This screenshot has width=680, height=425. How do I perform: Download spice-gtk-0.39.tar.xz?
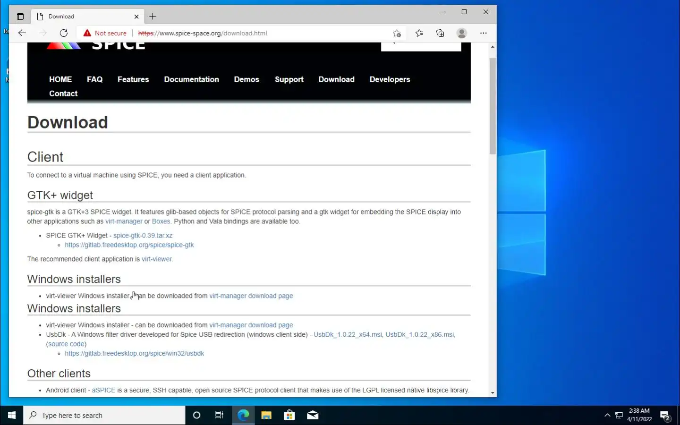click(143, 236)
